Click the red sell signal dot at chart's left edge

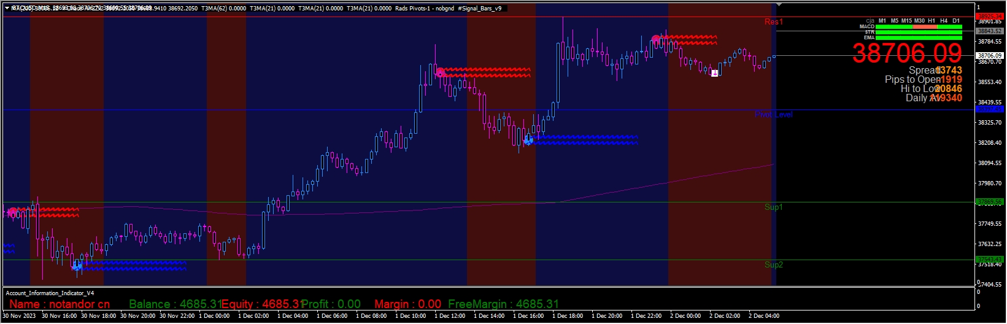click(12, 212)
